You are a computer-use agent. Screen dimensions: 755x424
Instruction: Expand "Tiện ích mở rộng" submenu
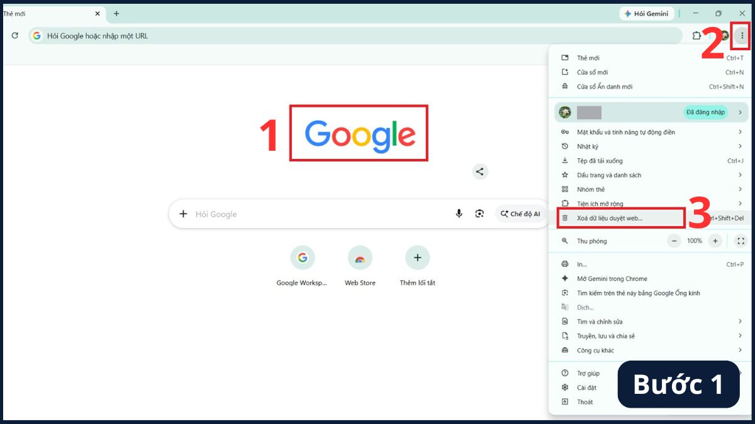pos(651,204)
